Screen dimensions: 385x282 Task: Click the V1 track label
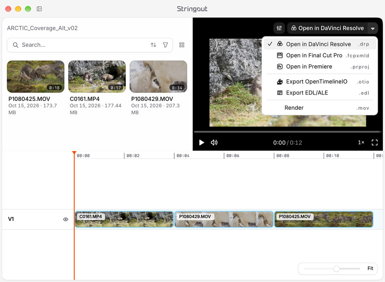11,219
